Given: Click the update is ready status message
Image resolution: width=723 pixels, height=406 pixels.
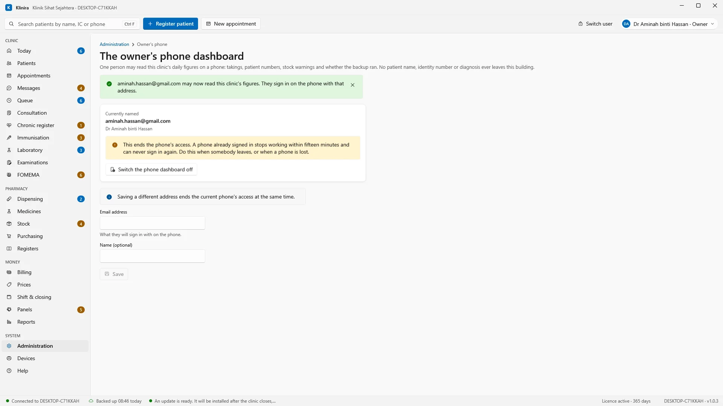Looking at the screenshot, I should coord(212,401).
